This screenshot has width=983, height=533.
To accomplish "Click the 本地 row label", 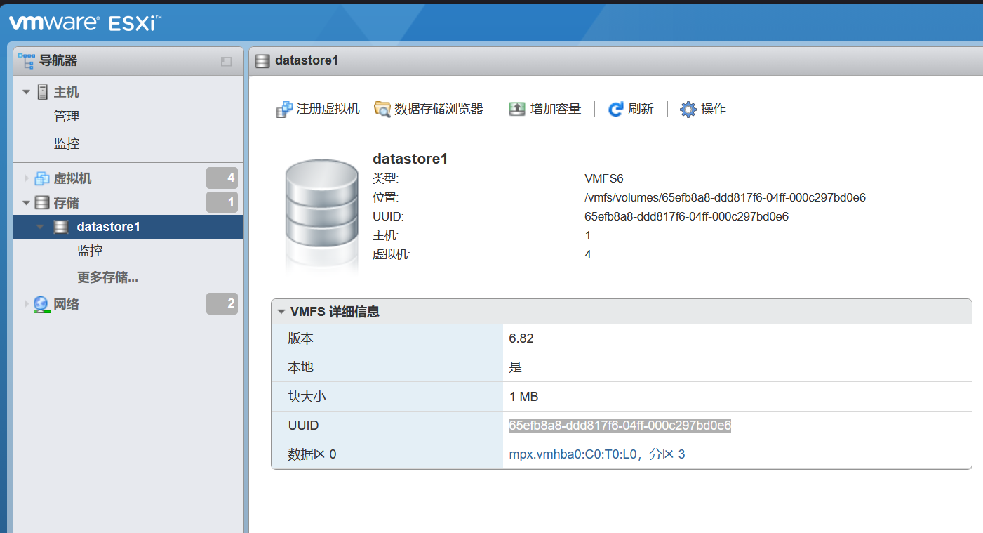I will (300, 367).
